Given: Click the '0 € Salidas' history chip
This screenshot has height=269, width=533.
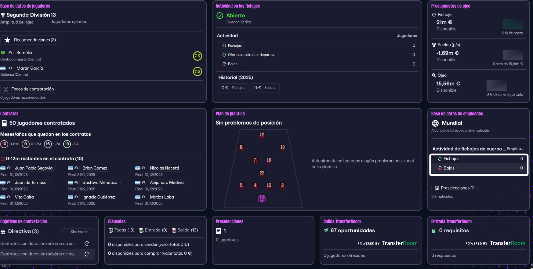Looking at the screenshot, I should tap(265, 88).
